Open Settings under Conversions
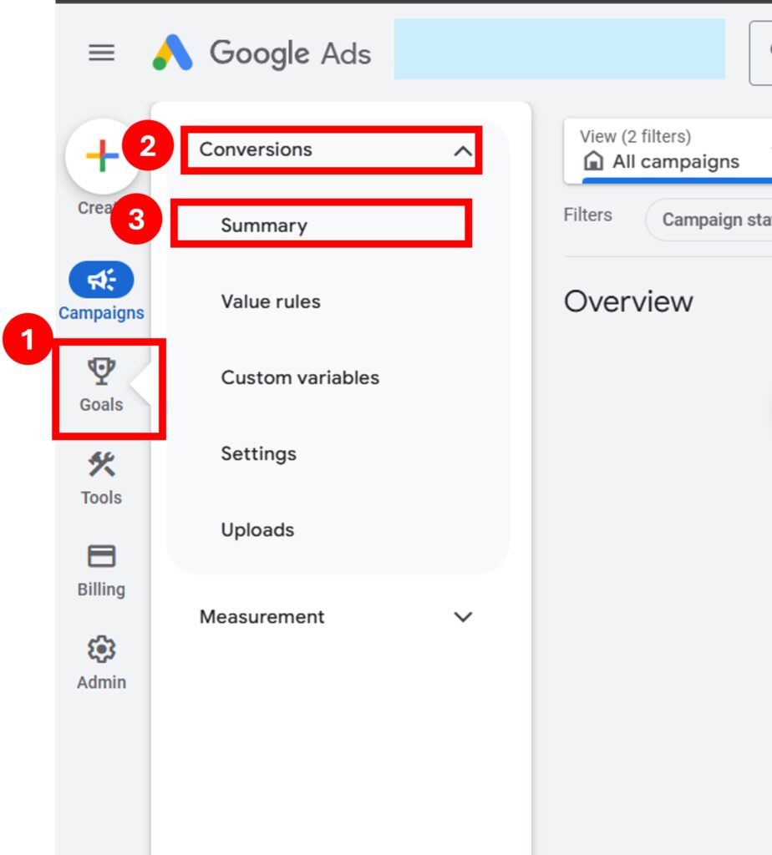Screen dimensions: 772x855 point(259,453)
